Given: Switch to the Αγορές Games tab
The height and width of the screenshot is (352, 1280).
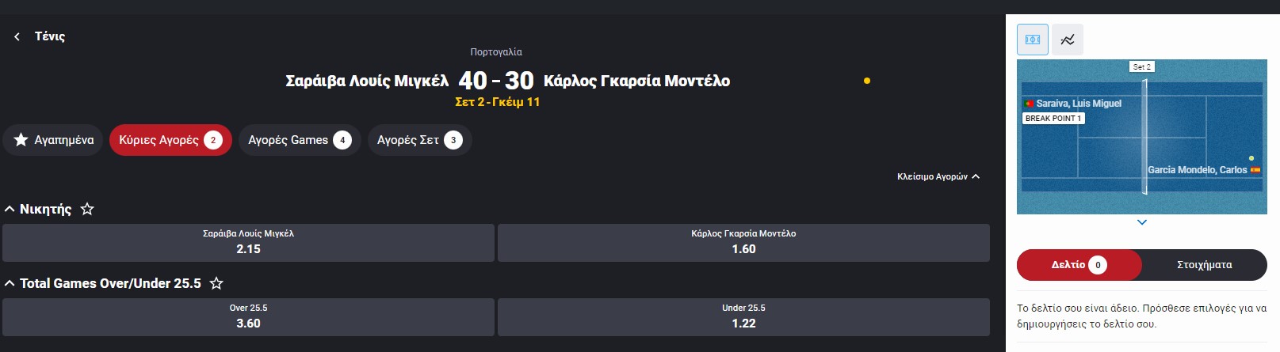Looking at the screenshot, I should 300,140.
